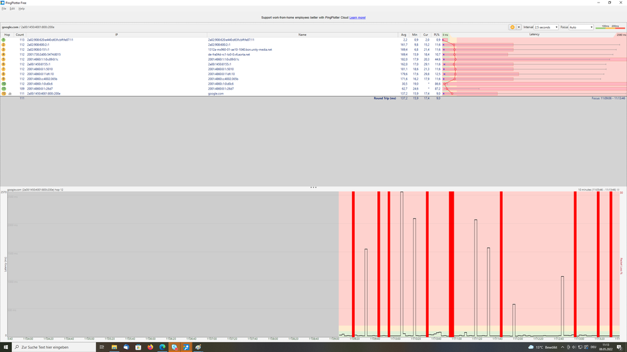This screenshot has width=627, height=352.
Task: Open the Paint app taskbar icon
Action: coord(198,347)
